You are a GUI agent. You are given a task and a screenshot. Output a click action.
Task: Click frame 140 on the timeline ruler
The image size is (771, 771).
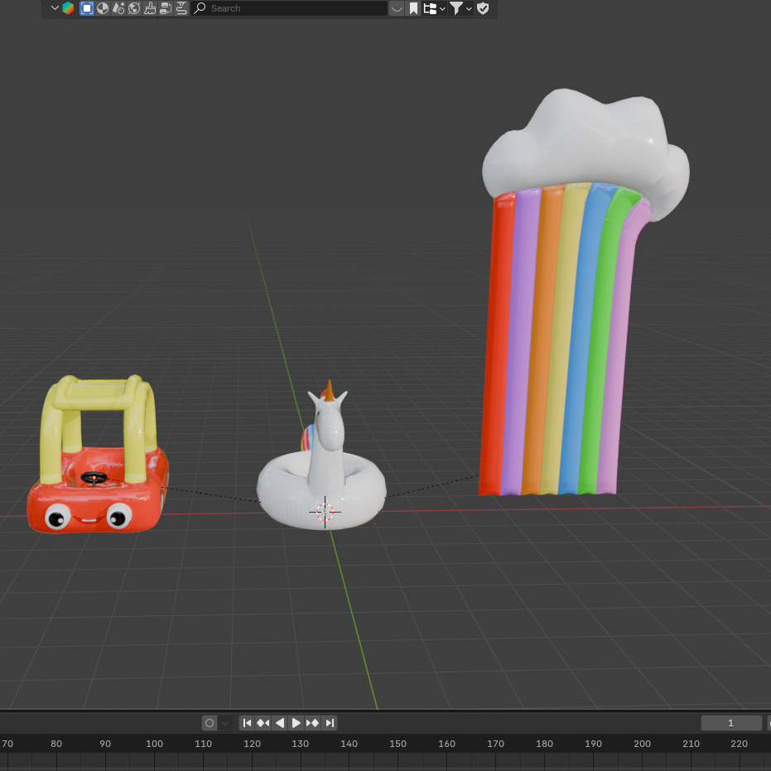point(349,744)
